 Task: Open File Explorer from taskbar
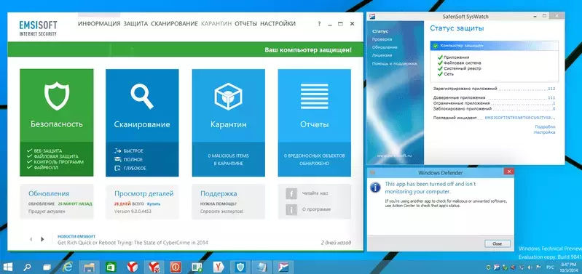[x=90, y=267]
